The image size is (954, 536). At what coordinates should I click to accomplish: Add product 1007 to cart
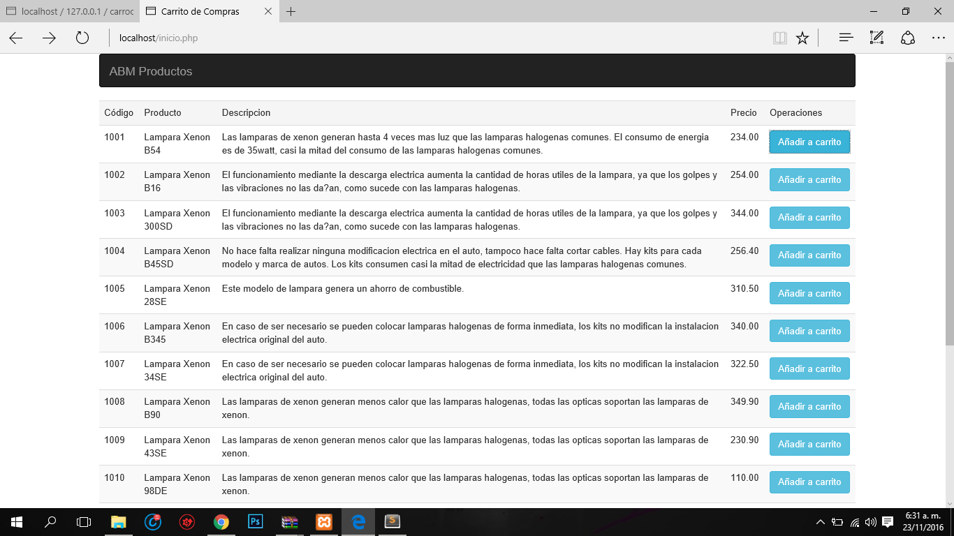809,368
